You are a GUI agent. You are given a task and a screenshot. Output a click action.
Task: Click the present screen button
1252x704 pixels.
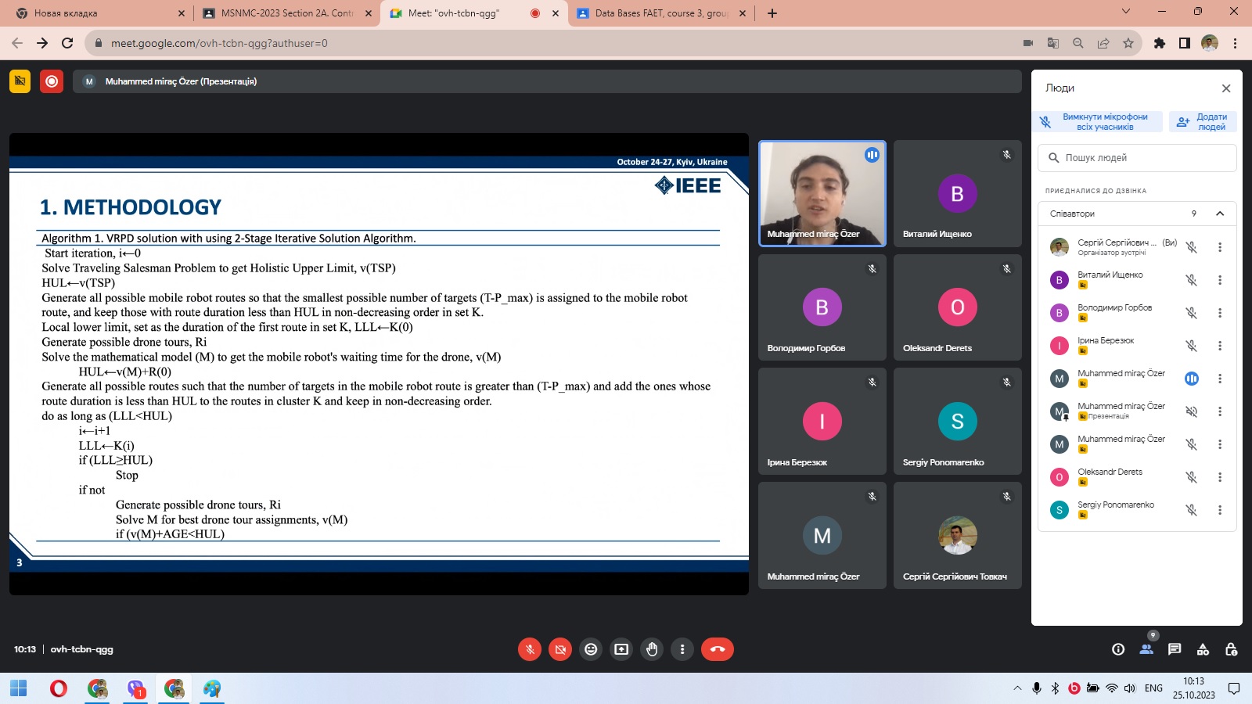click(x=621, y=649)
